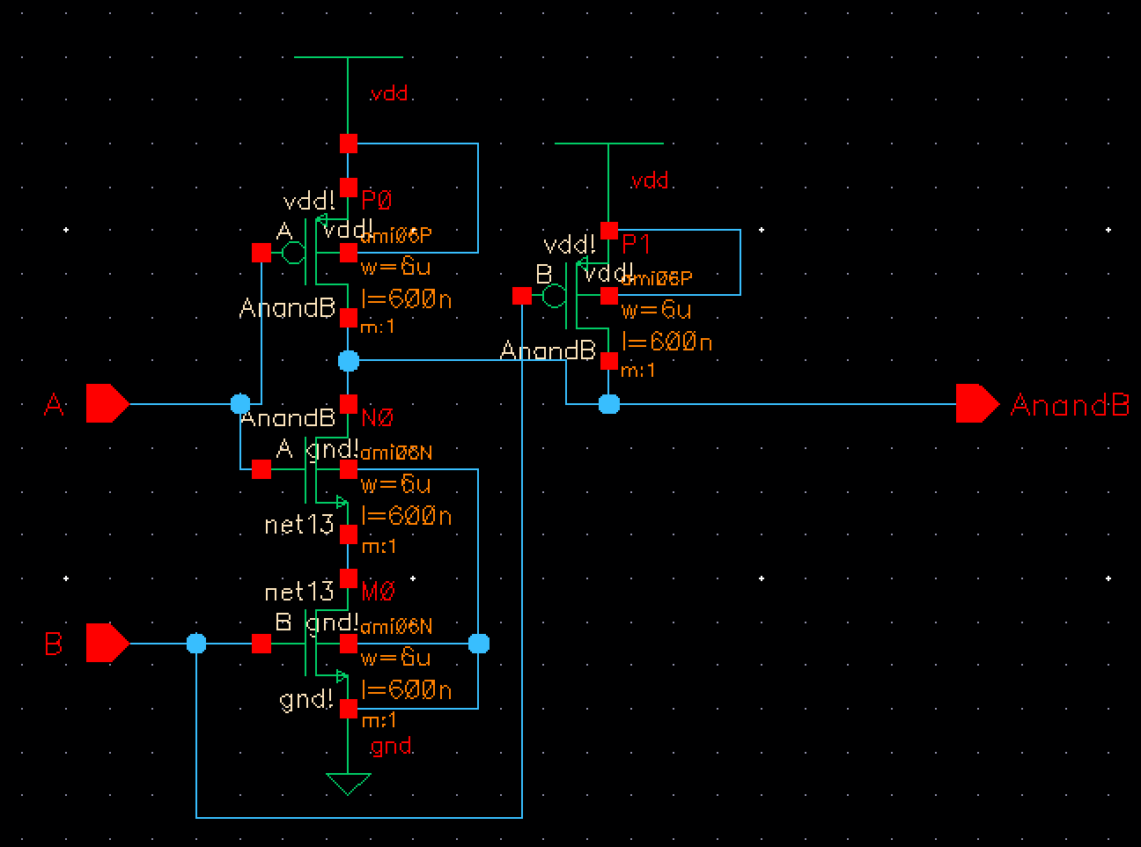The width and height of the screenshot is (1141, 847).
Task: Click the l=600n parameter of M0
Action: click(406, 689)
